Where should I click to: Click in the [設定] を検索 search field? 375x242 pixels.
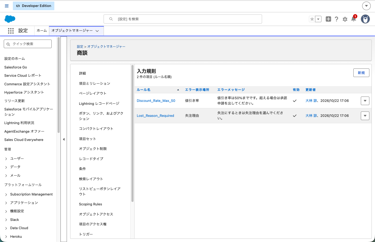pyautogui.click(x=183, y=19)
